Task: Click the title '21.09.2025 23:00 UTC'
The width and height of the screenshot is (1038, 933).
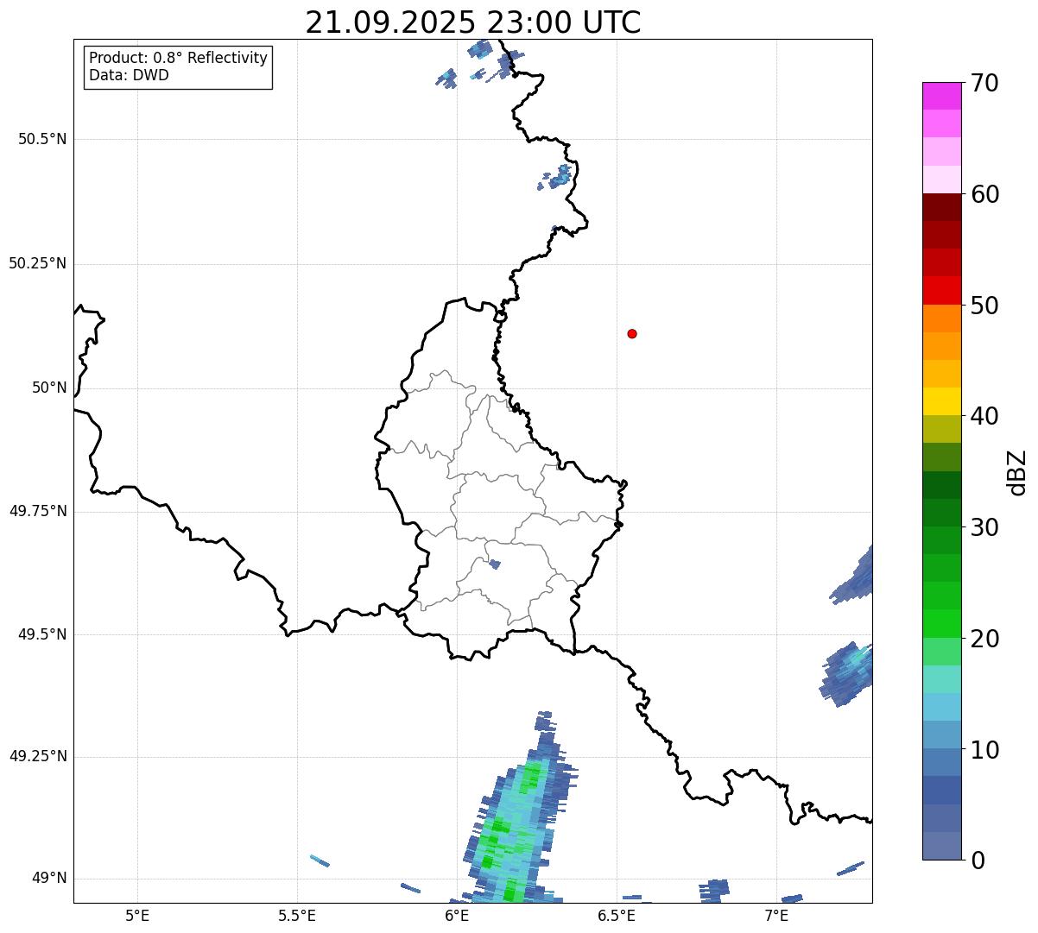Action: pyautogui.click(x=473, y=22)
